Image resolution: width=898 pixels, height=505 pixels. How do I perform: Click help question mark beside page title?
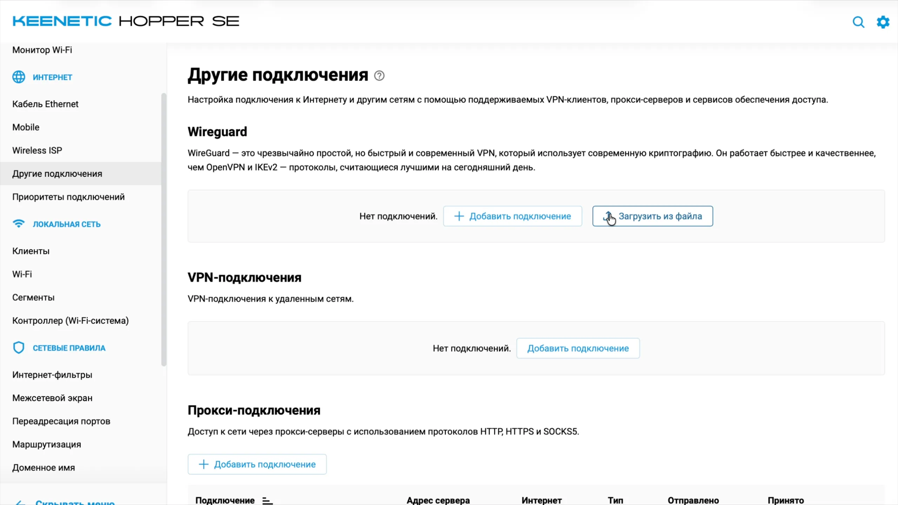pyautogui.click(x=379, y=75)
